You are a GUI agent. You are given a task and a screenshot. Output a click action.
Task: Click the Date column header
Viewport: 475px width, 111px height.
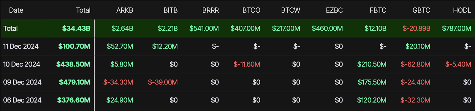pyautogui.click(x=16, y=10)
